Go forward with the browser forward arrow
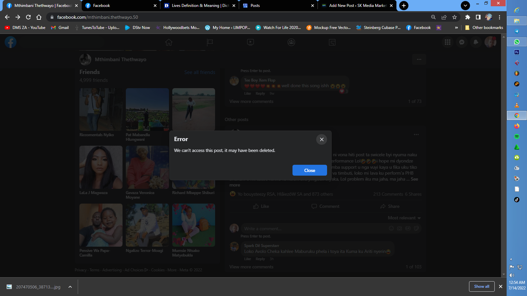The width and height of the screenshot is (527, 296). pos(18,17)
